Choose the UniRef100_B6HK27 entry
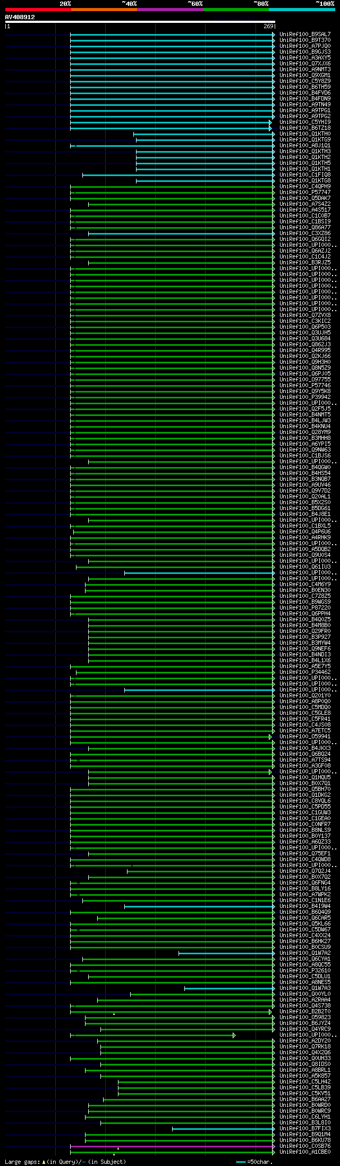This screenshot has width=340, height=1166. (305, 942)
